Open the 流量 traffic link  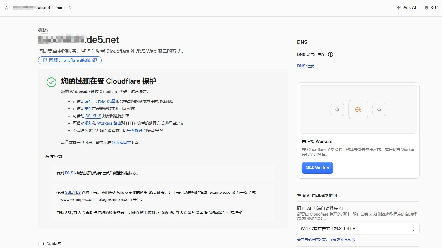(111, 101)
